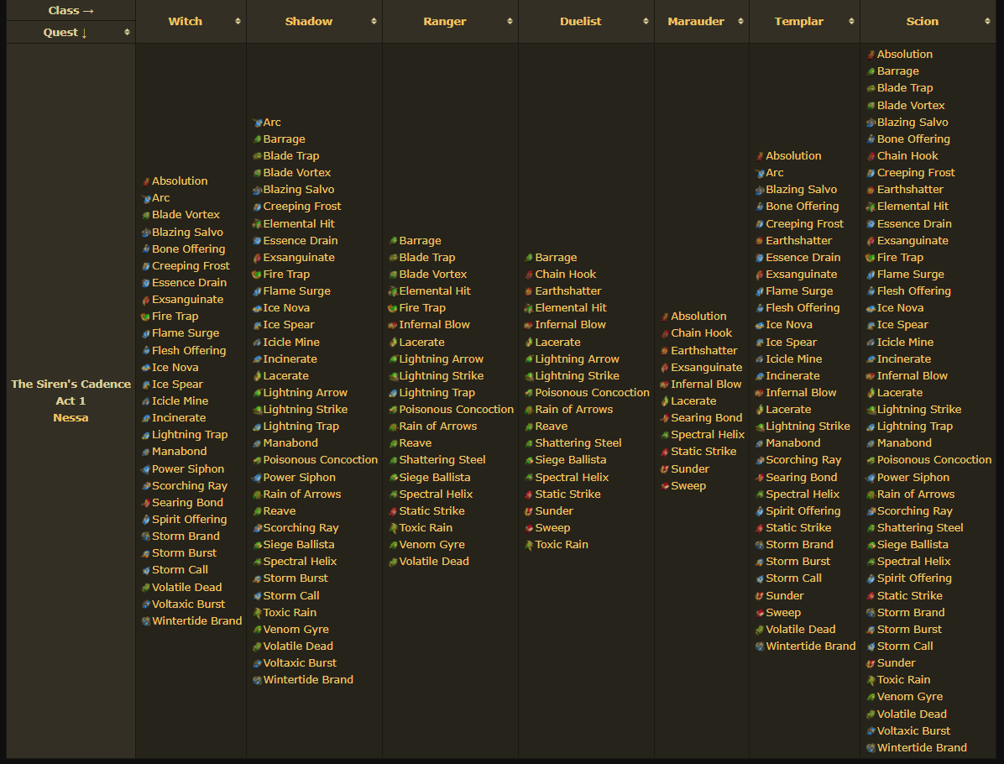This screenshot has height=764, width=1004.
Task: Open the Nessa NPC link
Action: tap(71, 417)
